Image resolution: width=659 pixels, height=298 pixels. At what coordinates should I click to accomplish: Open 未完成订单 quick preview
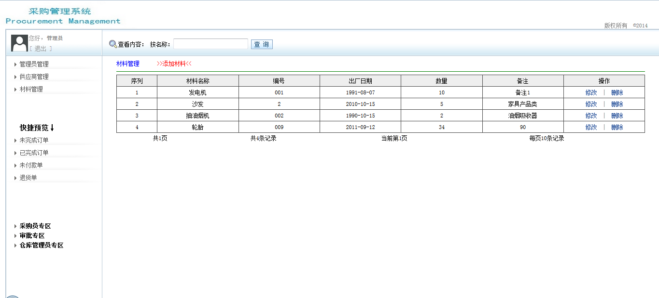tap(34, 140)
